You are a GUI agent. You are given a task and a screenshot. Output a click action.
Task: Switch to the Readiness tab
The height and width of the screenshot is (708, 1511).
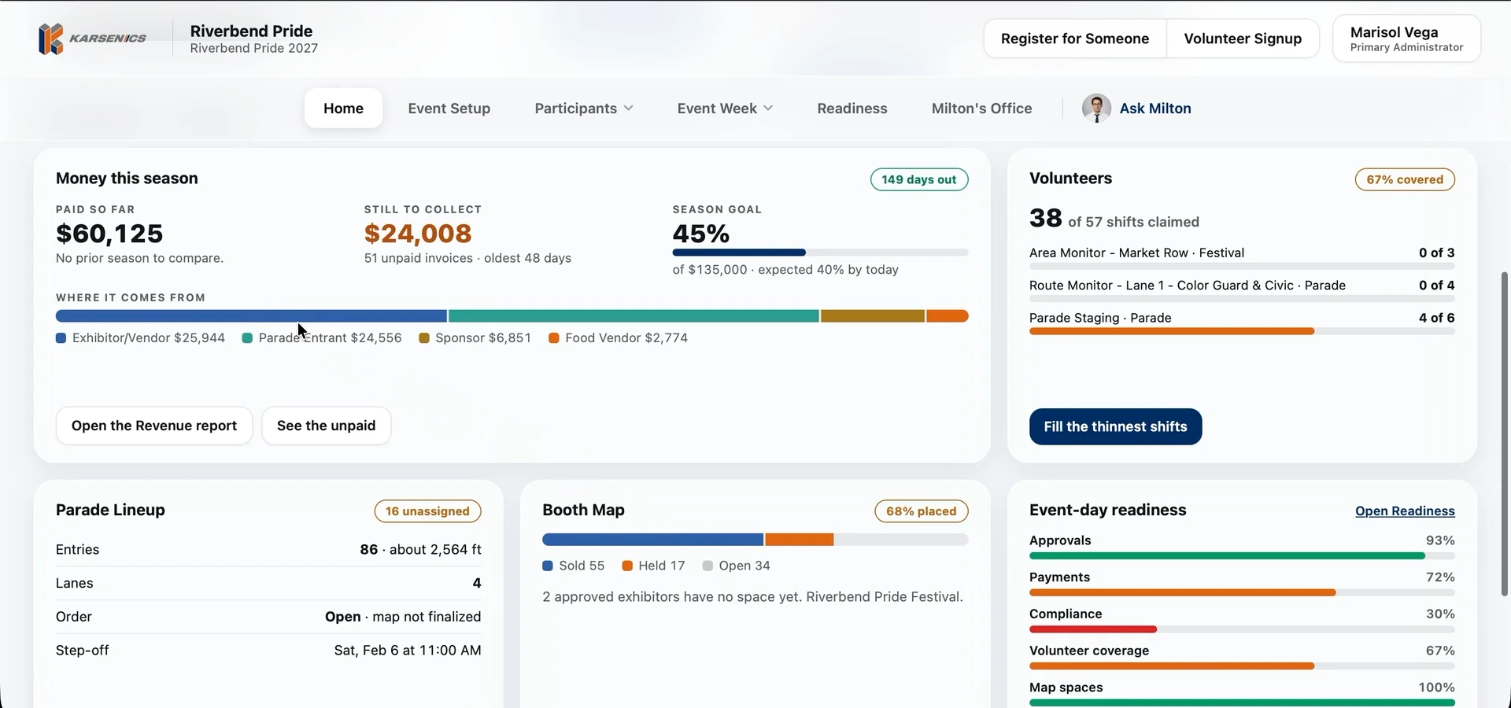[x=852, y=109]
